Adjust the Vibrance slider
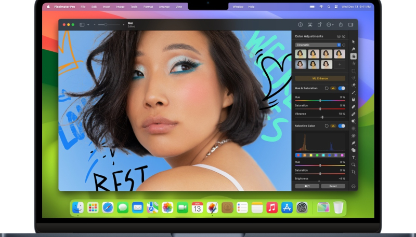The width and height of the screenshot is (416, 237). coord(322,117)
